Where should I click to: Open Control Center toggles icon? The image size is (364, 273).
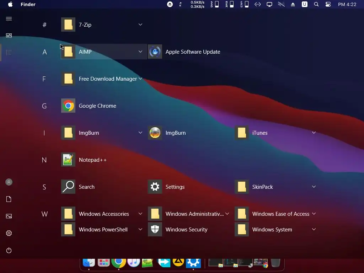pyautogui.click(x=328, y=4)
